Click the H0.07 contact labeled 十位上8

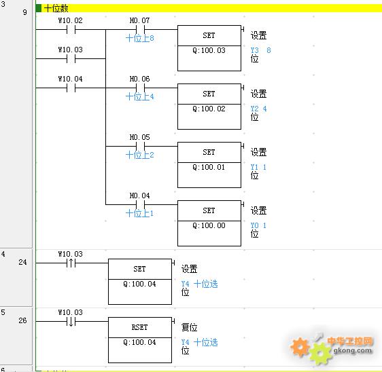(140, 30)
